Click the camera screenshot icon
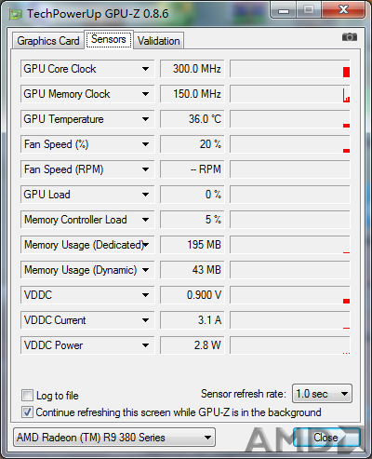This screenshot has height=459, width=372. (x=350, y=37)
